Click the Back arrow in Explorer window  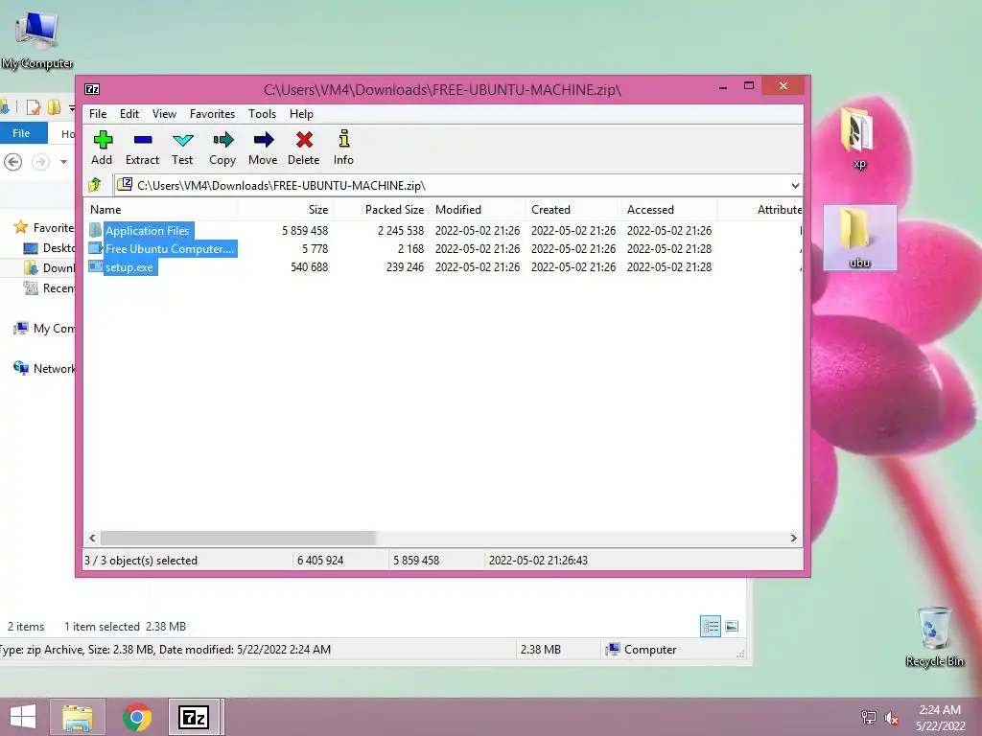pyautogui.click(x=13, y=162)
